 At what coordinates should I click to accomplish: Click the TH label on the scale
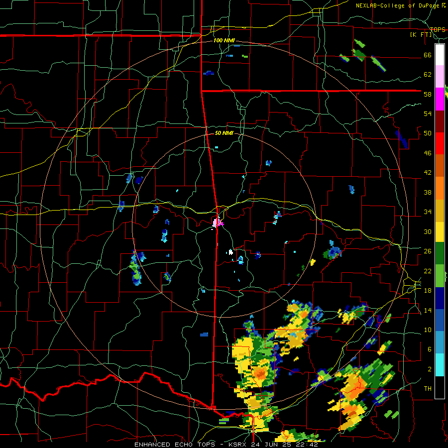428,389
